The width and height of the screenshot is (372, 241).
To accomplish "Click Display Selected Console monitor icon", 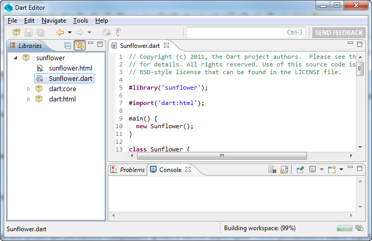I will (312, 169).
